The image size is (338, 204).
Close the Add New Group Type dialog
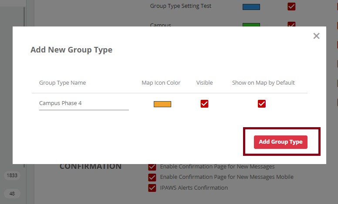(316, 36)
